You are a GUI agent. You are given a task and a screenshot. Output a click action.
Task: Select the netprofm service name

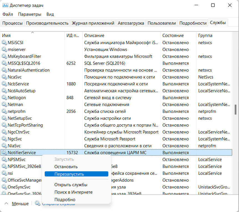17,111
